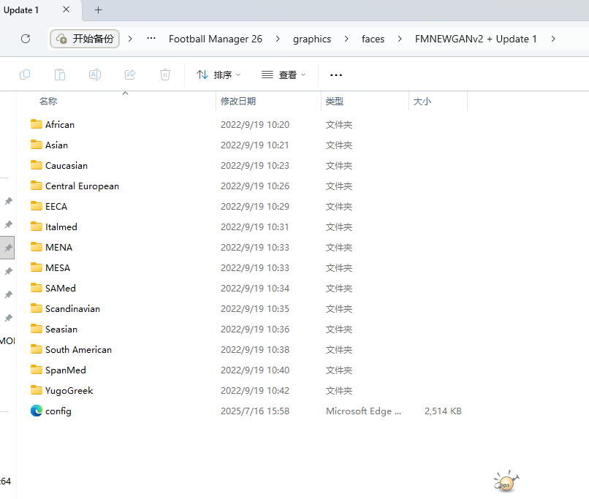Viewport: 589px width, 499px height.
Task: Click the delete trash icon in toolbar
Action: coord(165,75)
